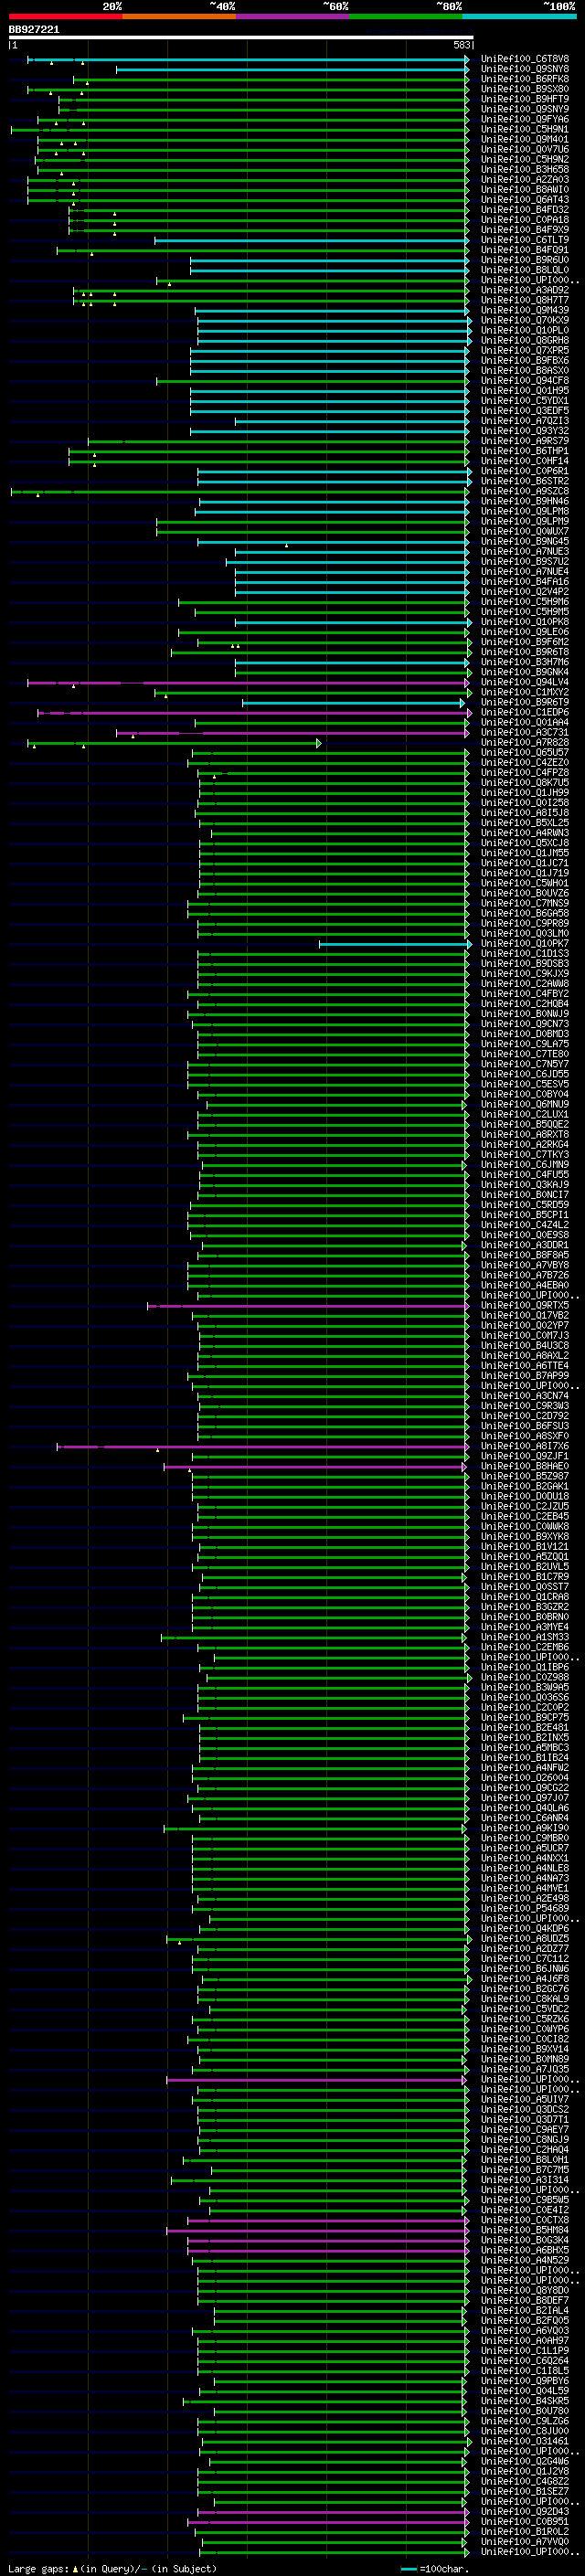Select hit label UniRef100_A7R828
Screen dimensions: 585x2576
(x=525, y=743)
